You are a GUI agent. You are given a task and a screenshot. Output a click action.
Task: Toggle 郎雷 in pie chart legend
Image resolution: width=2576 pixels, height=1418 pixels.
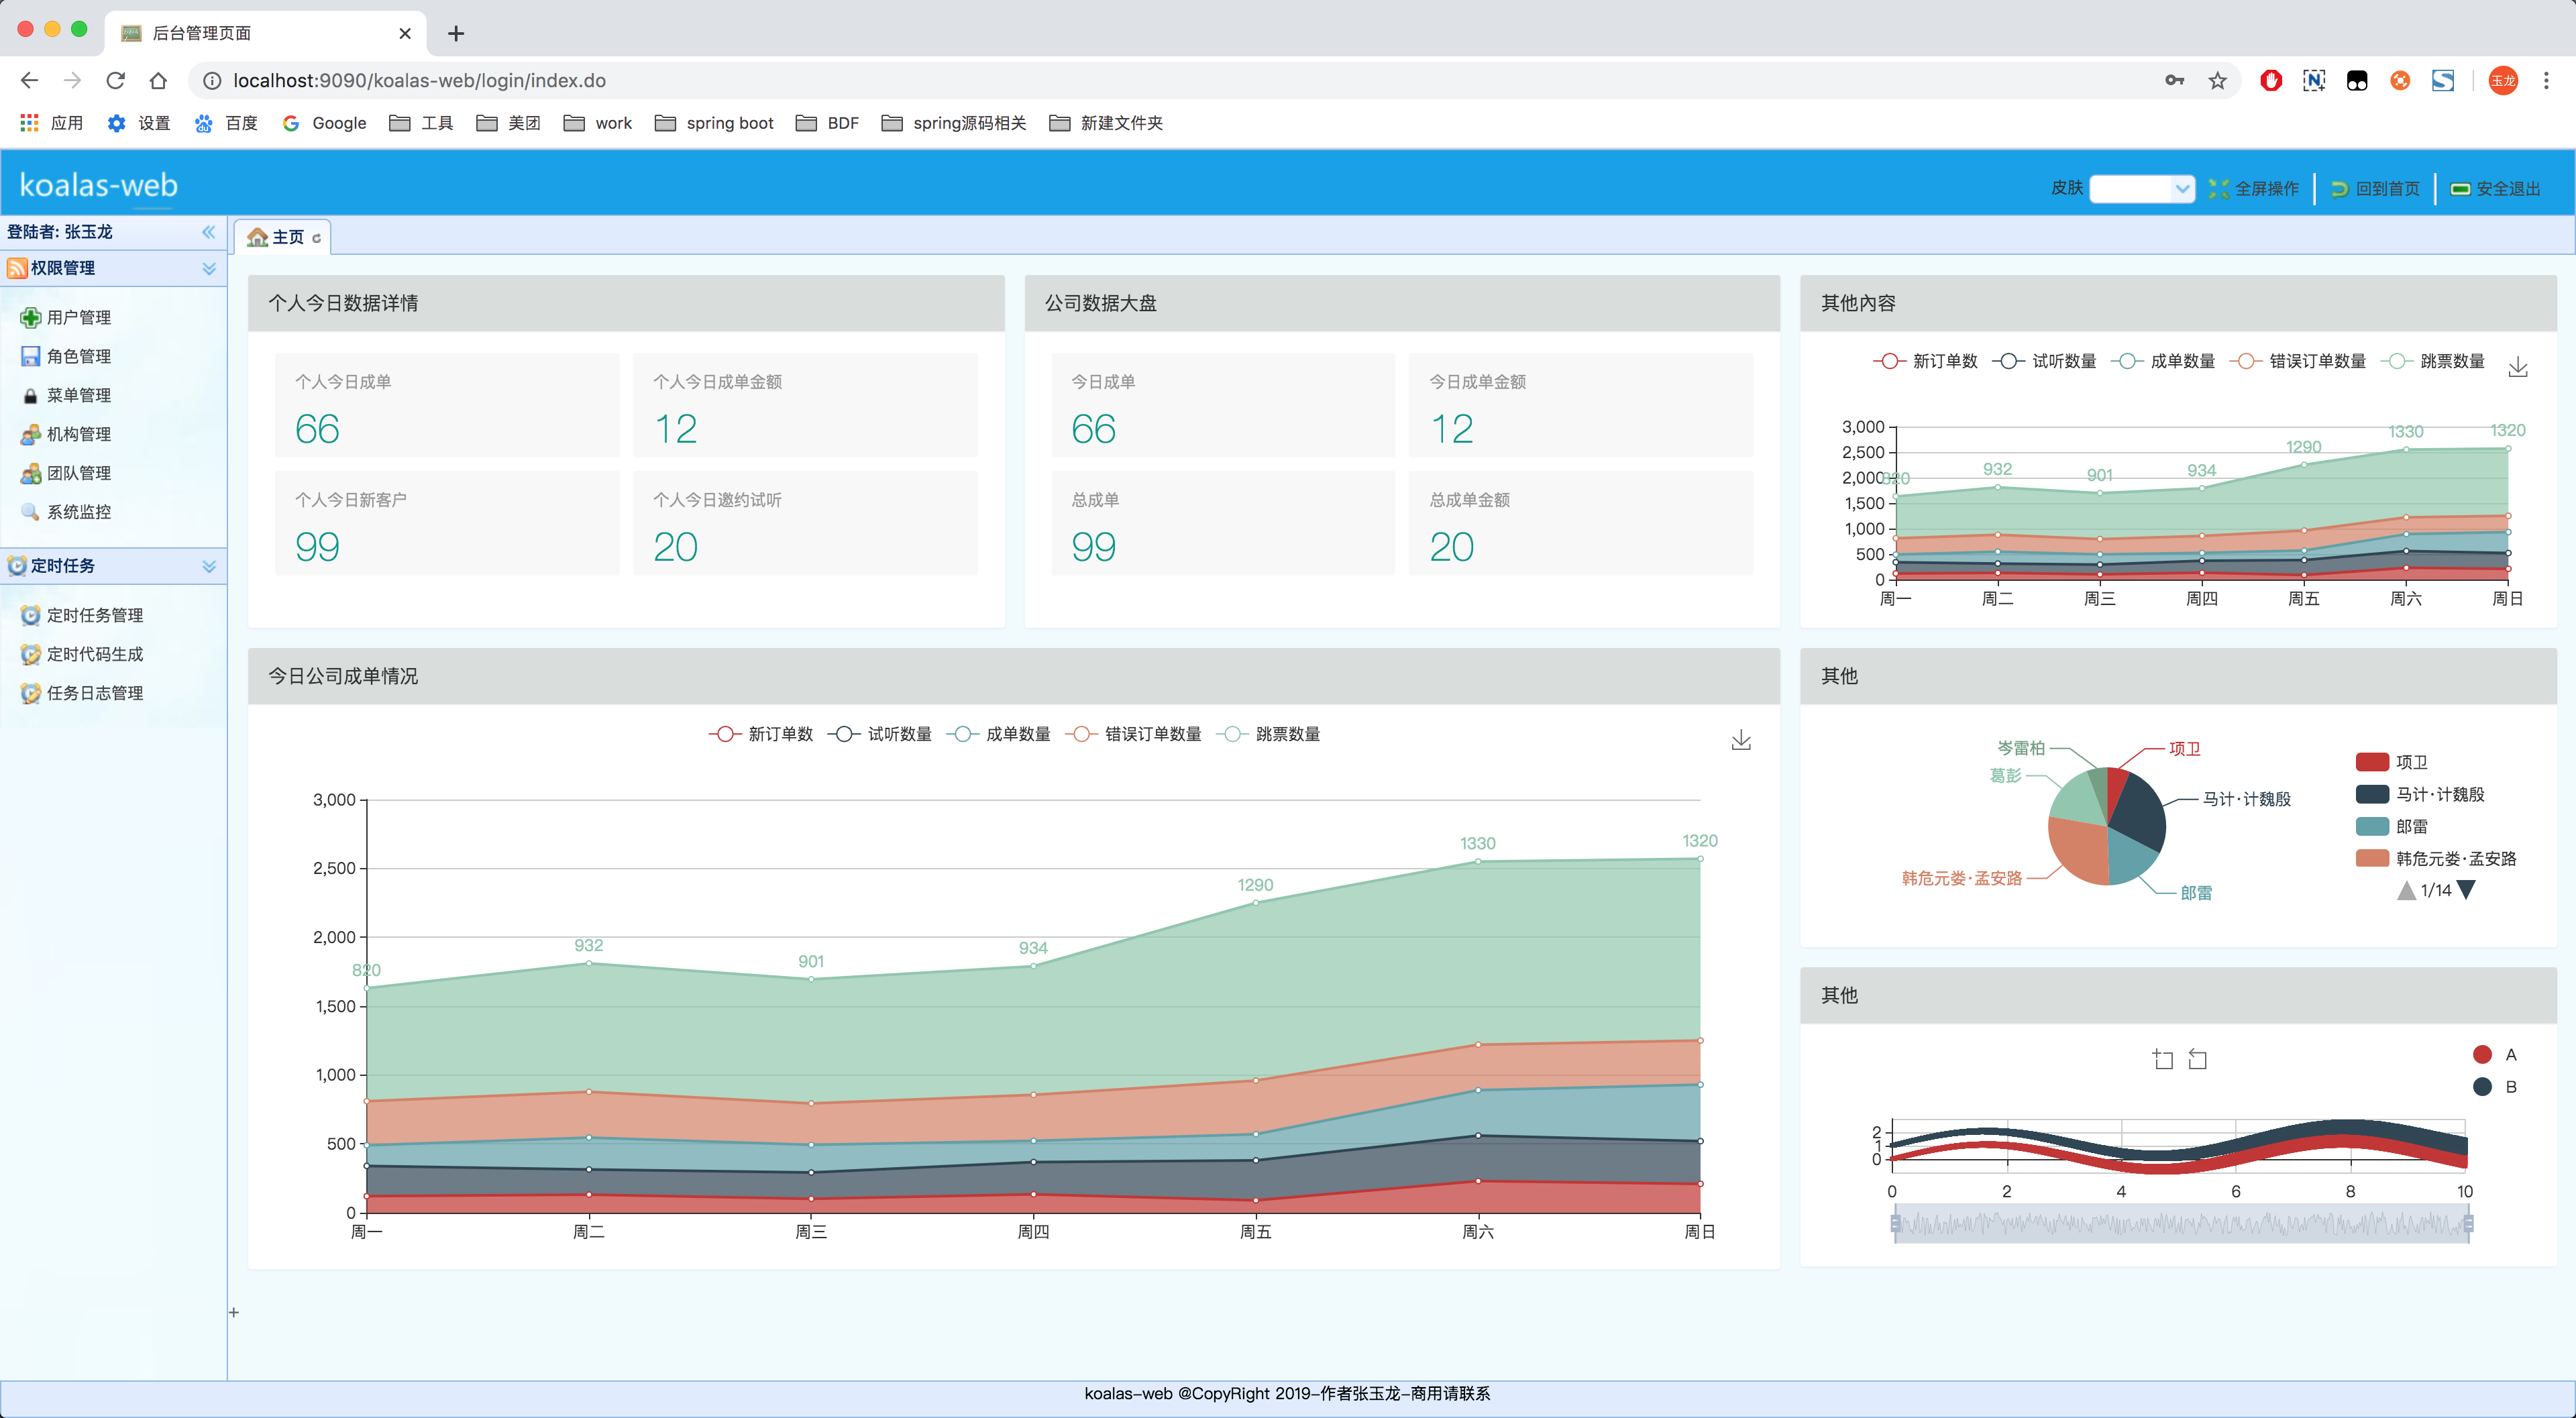click(2391, 826)
